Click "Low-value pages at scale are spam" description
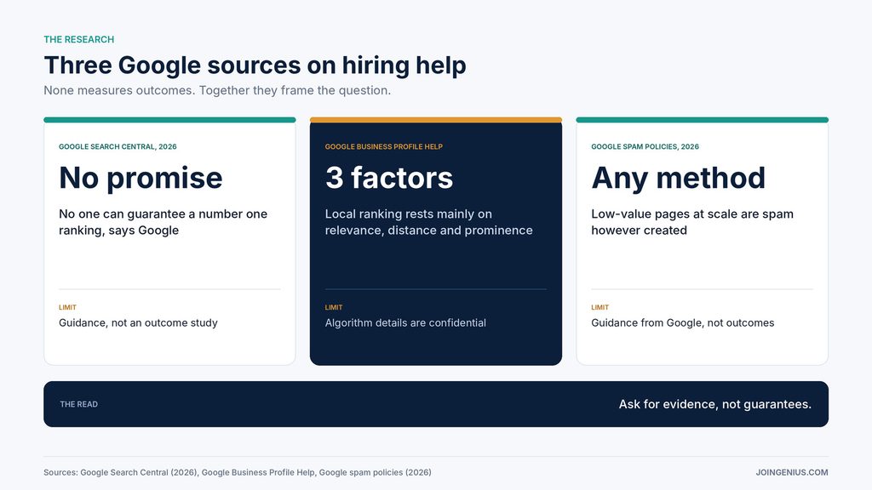This screenshot has width=872, height=490. tap(692, 222)
